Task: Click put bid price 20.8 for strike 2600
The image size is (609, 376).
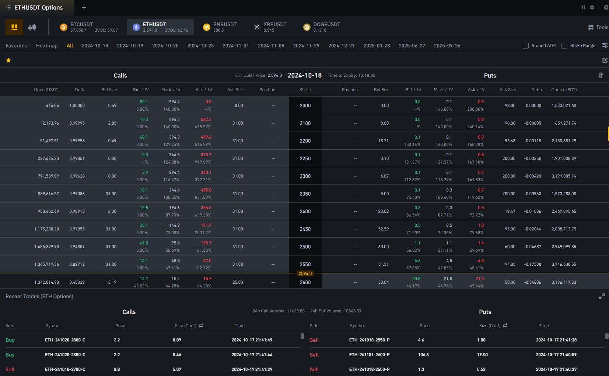Action: [x=416, y=279]
